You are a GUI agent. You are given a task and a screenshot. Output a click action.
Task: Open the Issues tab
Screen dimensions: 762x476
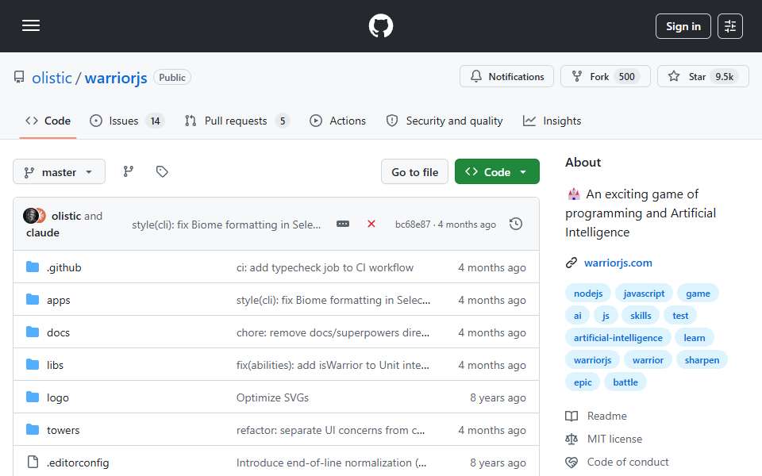pyautogui.click(x=127, y=121)
